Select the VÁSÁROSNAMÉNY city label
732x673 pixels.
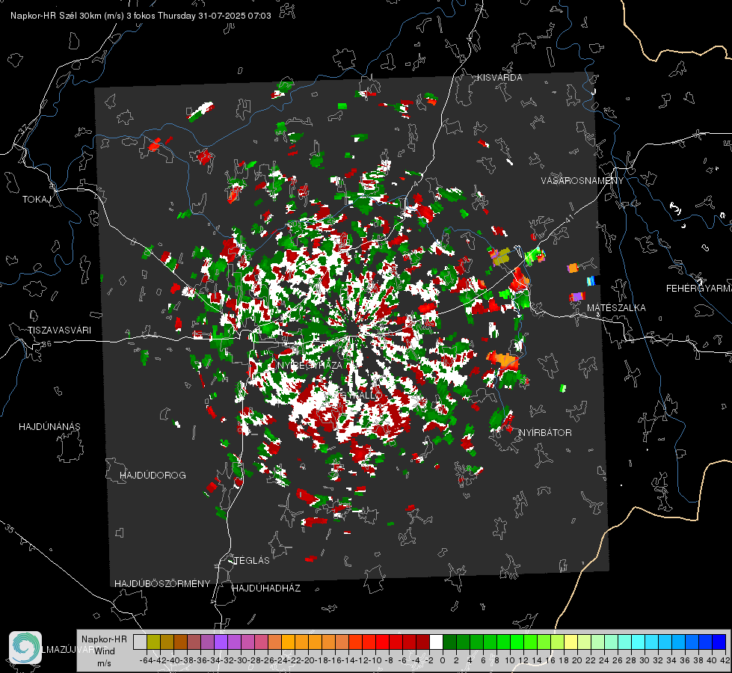(582, 181)
